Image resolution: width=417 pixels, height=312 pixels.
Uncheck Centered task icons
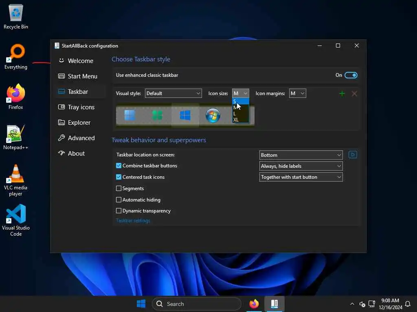[x=119, y=177]
